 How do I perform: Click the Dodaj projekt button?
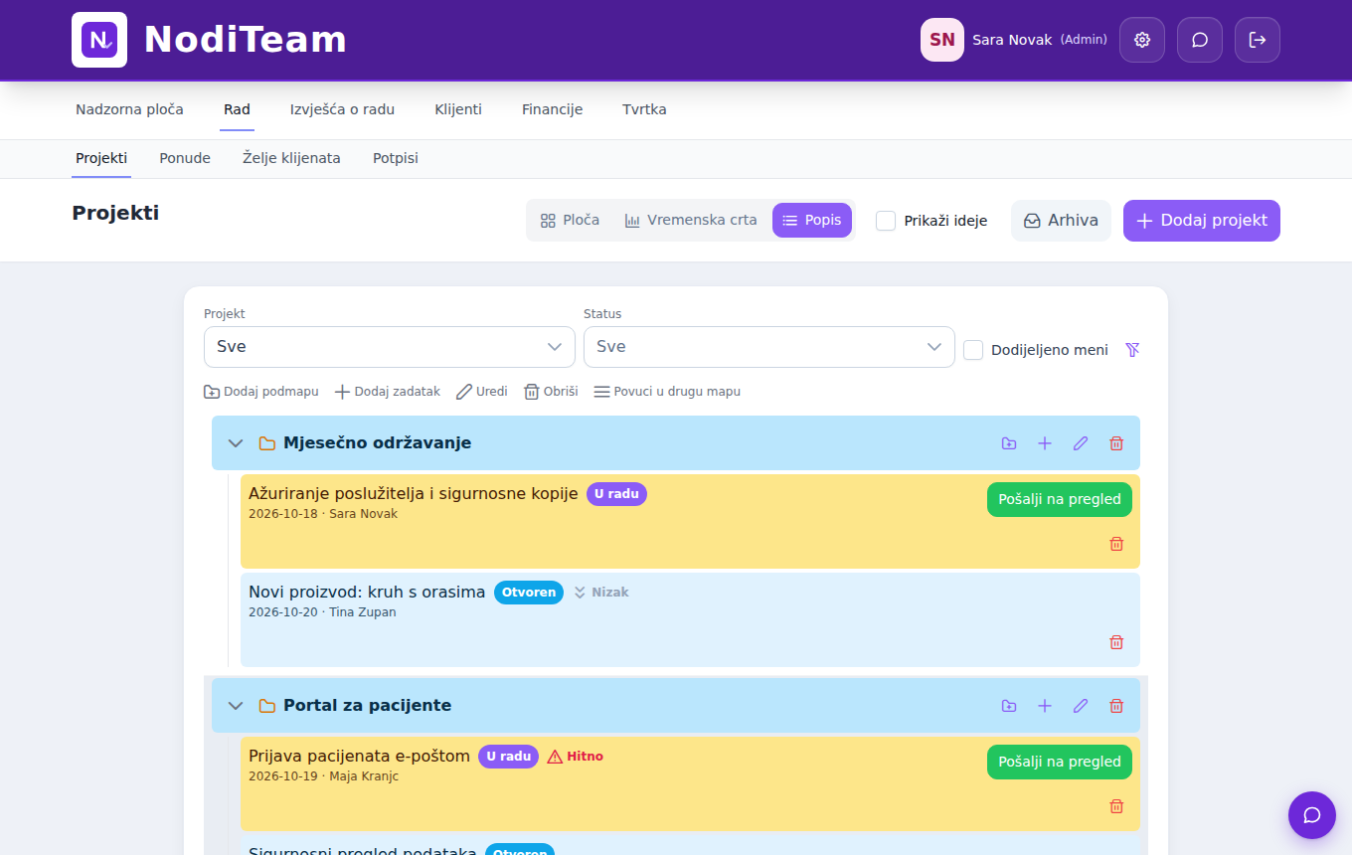tap(1202, 221)
